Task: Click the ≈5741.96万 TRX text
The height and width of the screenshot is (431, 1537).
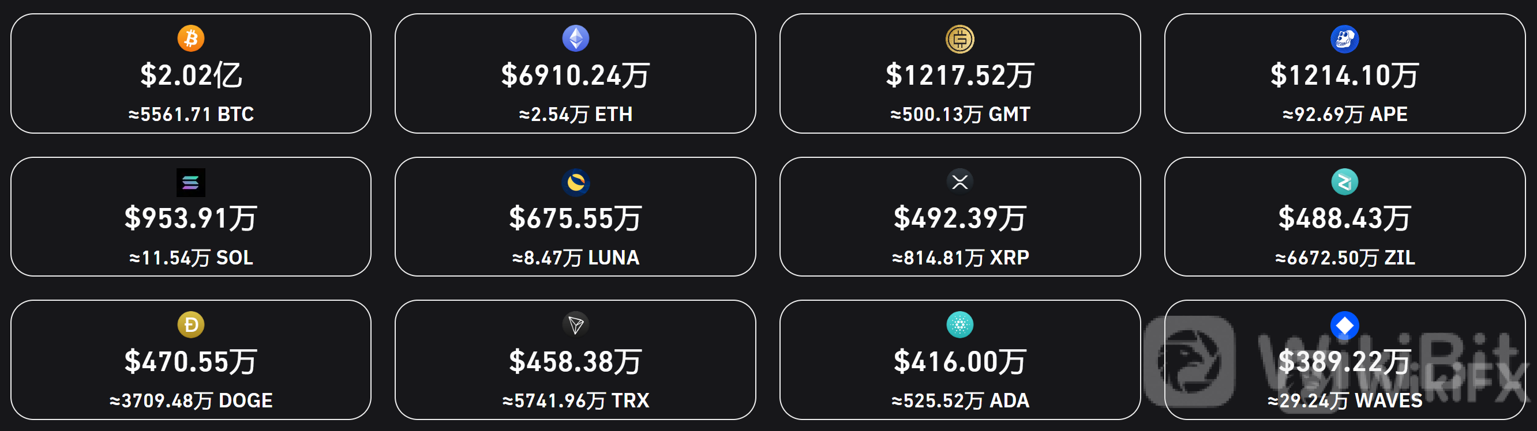Action: (576, 400)
